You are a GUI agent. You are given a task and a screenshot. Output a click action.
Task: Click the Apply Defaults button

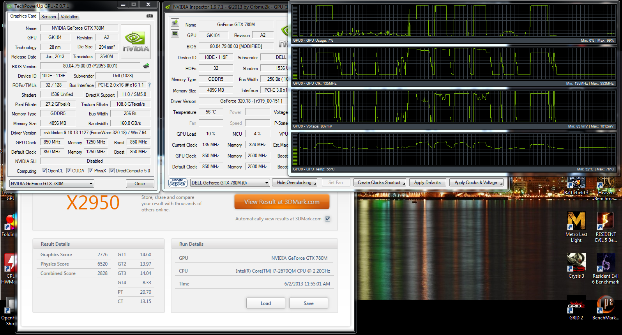(428, 183)
